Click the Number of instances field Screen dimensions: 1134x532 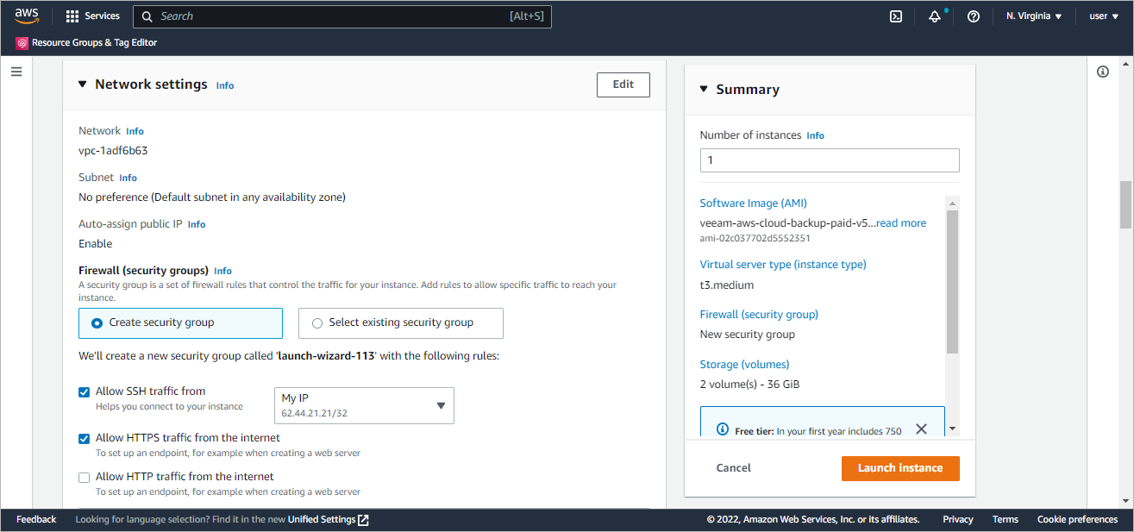coord(830,160)
